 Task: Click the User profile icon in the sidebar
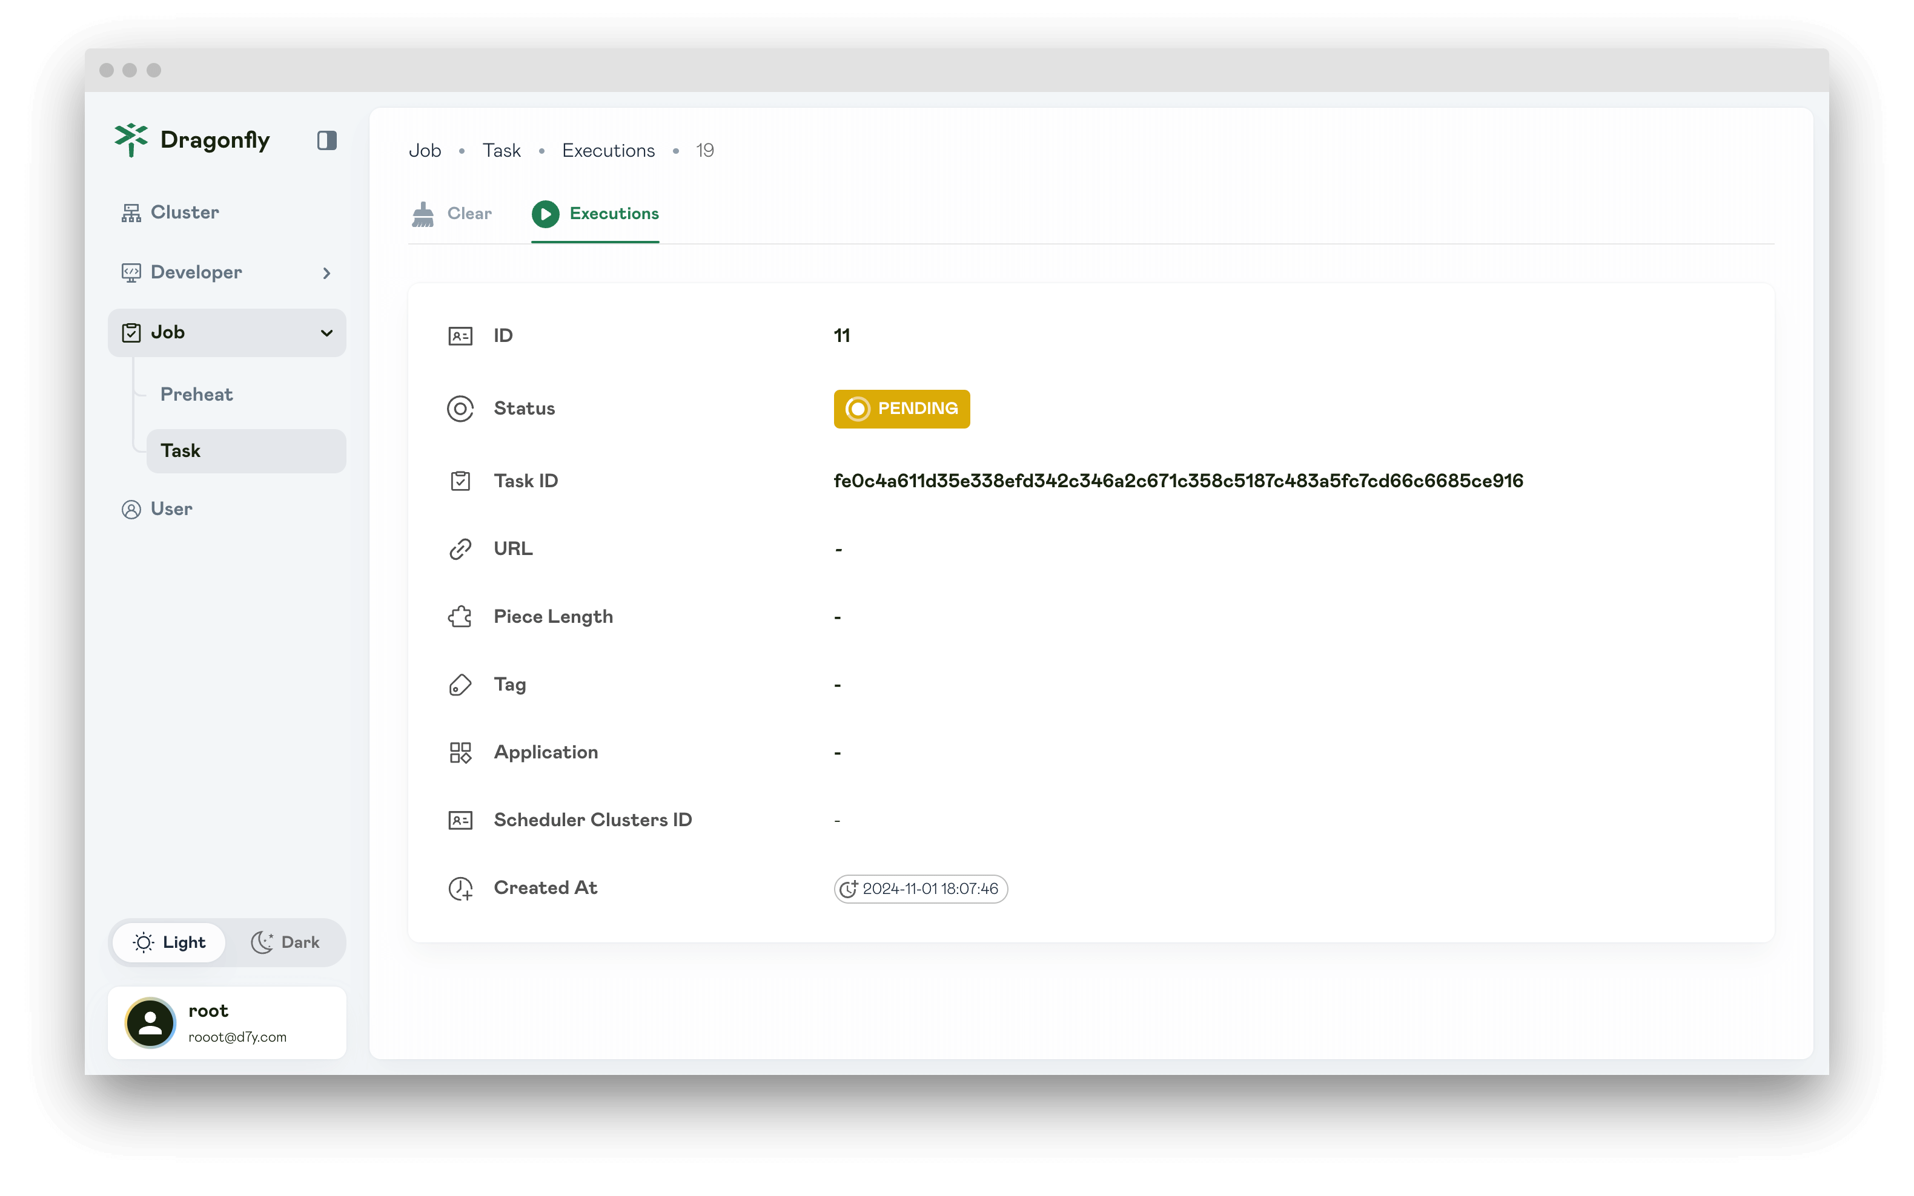[x=131, y=510]
